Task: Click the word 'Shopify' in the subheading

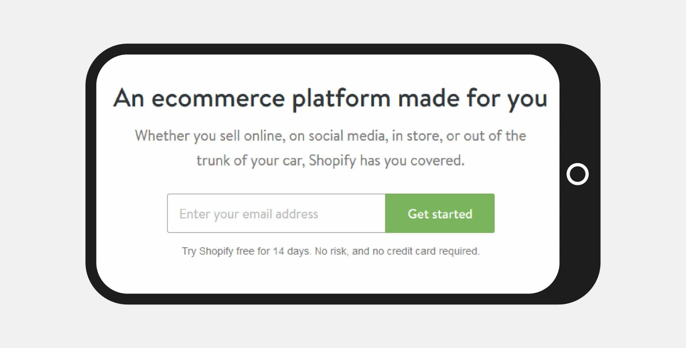Action: pyautogui.click(x=332, y=161)
